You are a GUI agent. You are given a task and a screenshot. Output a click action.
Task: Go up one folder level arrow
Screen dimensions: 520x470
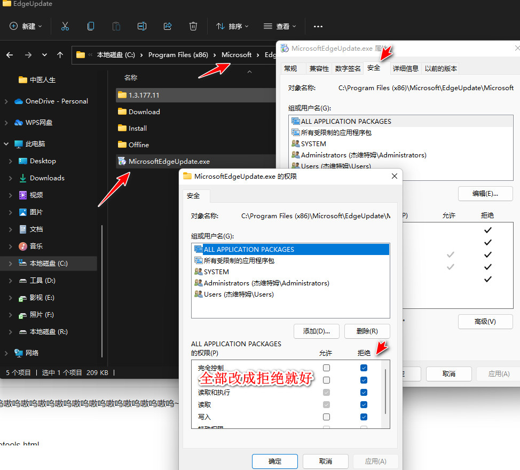tap(60, 55)
